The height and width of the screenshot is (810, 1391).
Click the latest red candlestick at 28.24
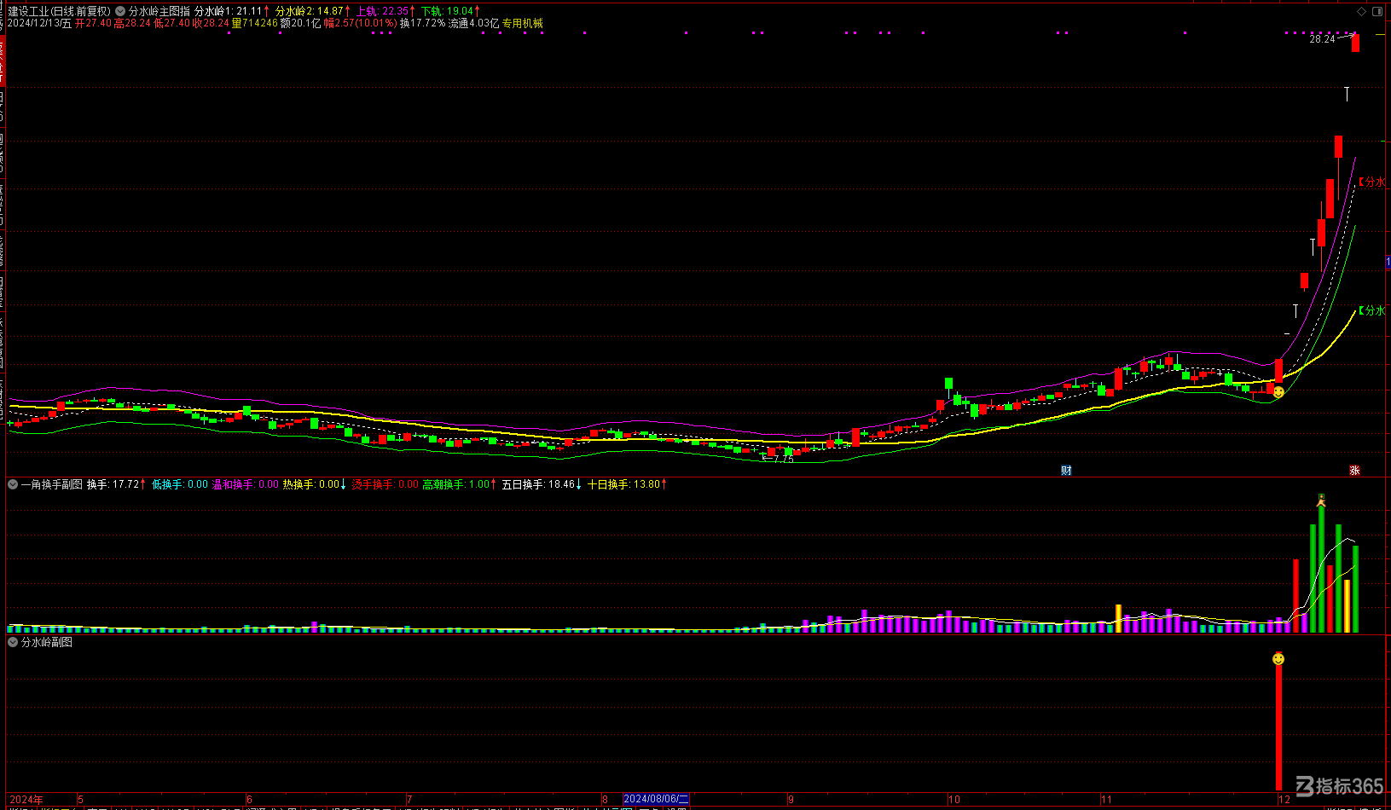(x=1355, y=43)
